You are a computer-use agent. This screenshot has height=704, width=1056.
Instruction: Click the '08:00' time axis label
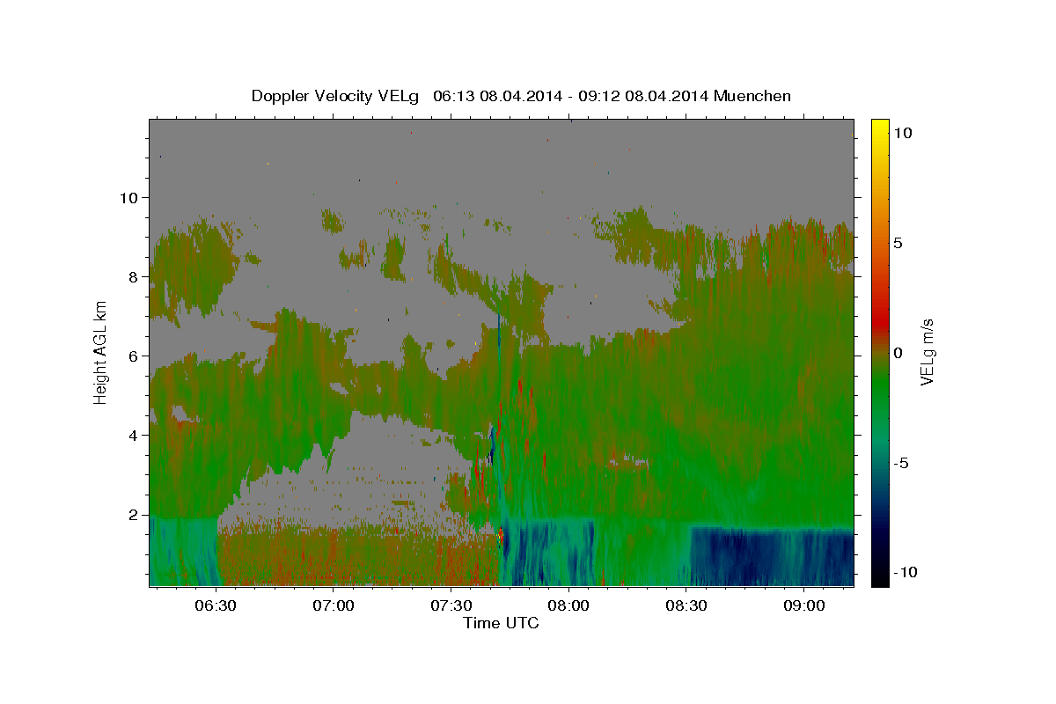point(568,605)
